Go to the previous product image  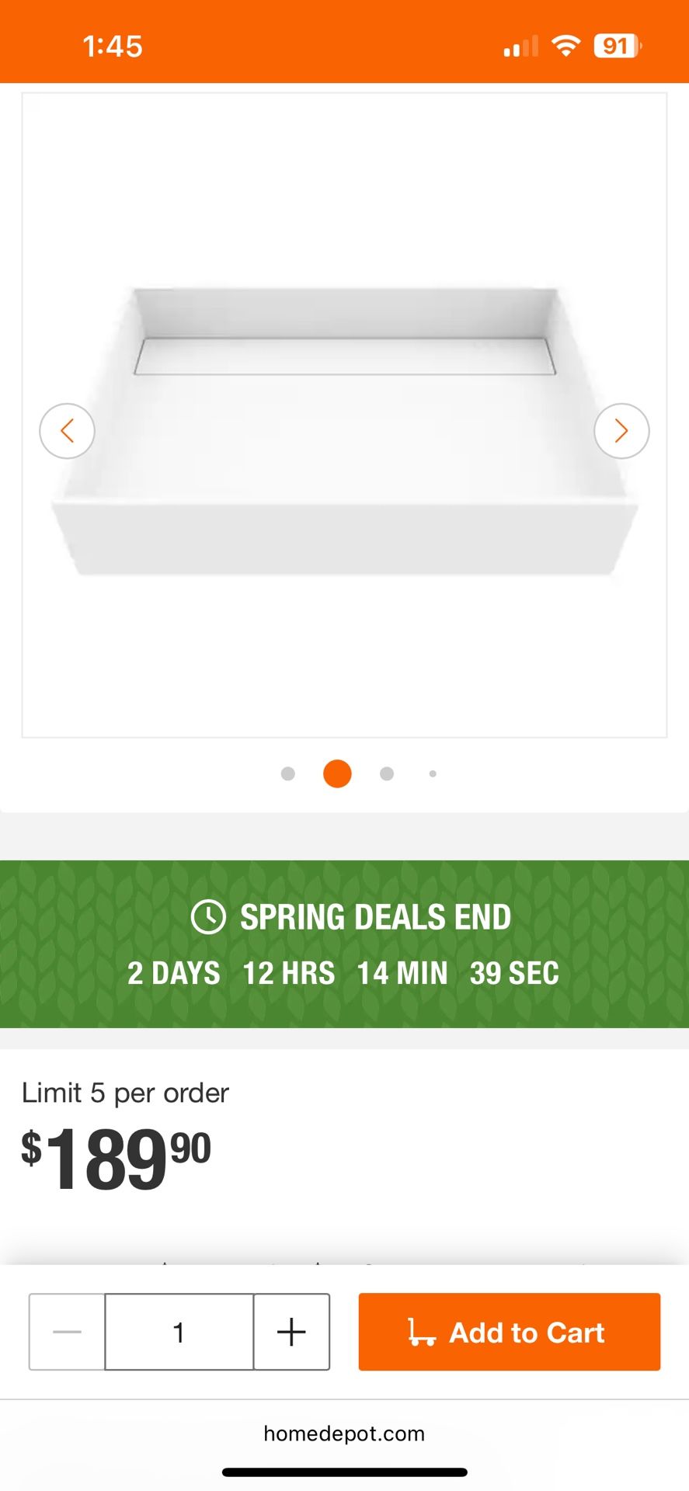point(68,431)
